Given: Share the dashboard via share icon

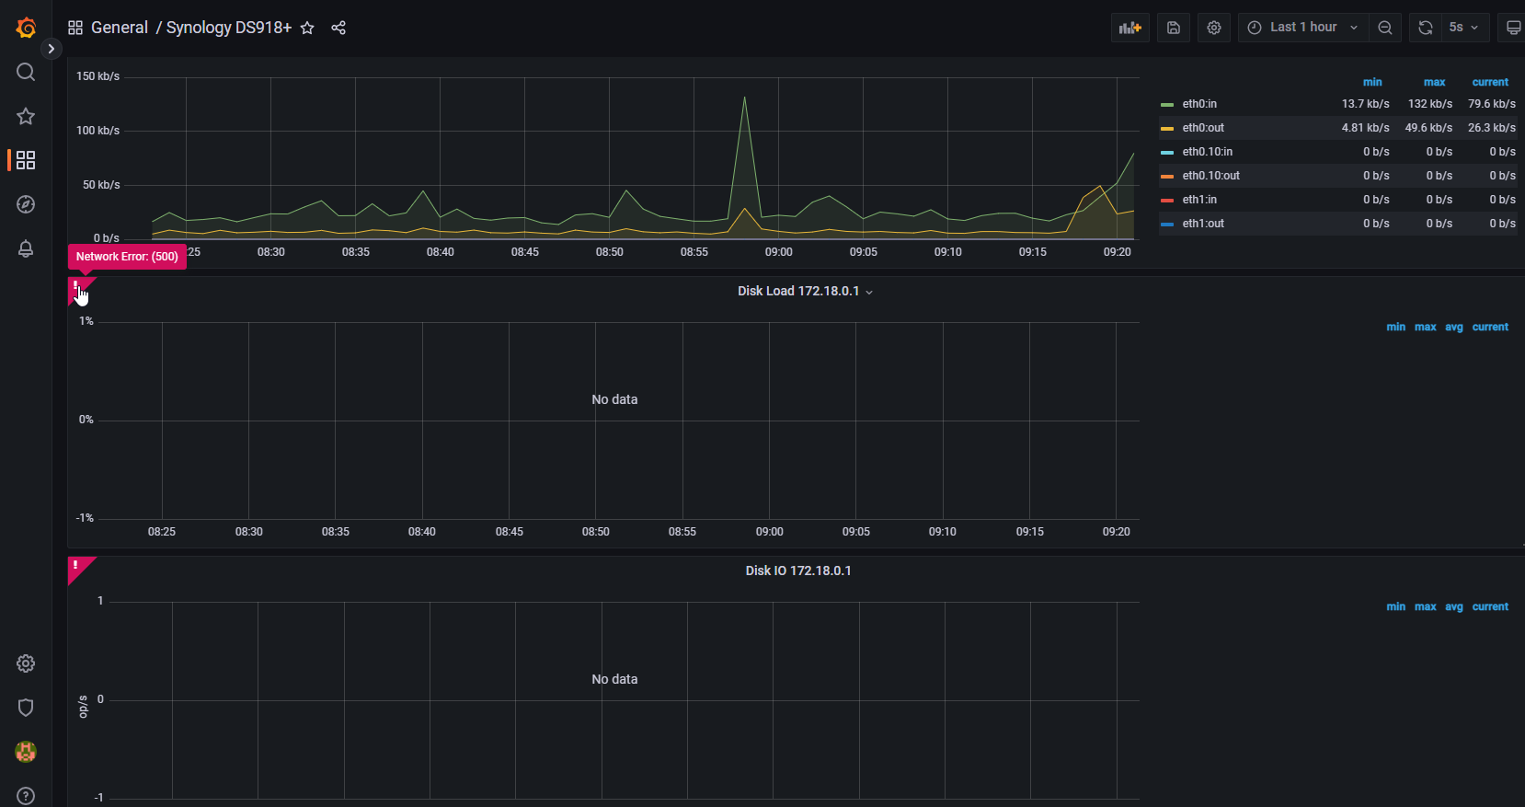Looking at the screenshot, I should pos(338,28).
